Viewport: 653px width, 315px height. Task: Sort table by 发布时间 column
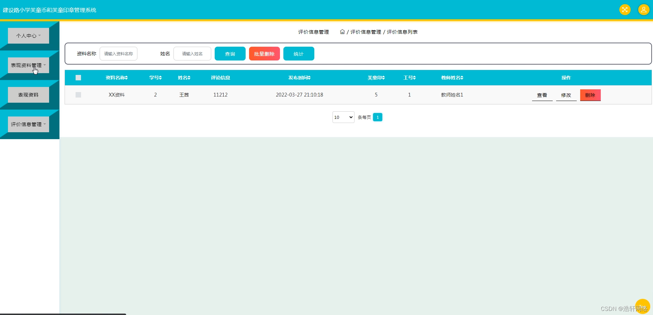pyautogui.click(x=300, y=78)
